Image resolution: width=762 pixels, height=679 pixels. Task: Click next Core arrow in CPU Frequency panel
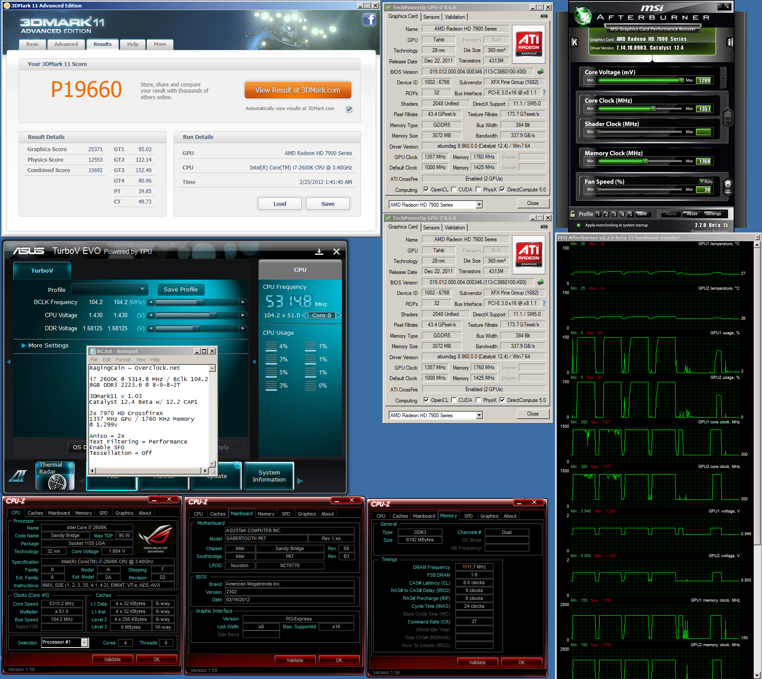click(338, 315)
